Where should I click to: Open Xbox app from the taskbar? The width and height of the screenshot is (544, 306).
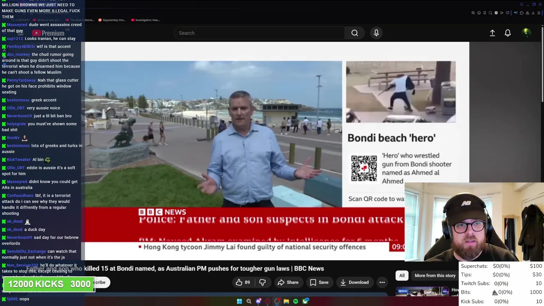pos(305,301)
